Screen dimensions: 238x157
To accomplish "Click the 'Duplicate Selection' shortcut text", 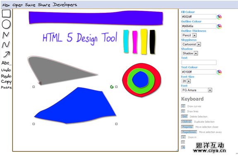I will [204, 122].
